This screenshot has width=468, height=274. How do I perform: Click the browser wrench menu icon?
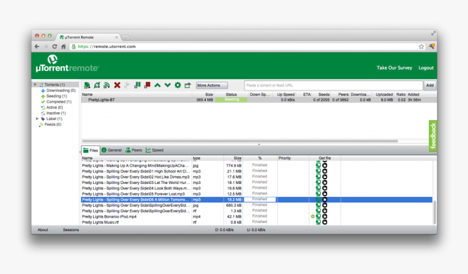[x=432, y=46]
